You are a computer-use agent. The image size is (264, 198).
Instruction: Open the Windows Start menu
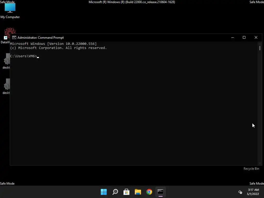click(104, 192)
